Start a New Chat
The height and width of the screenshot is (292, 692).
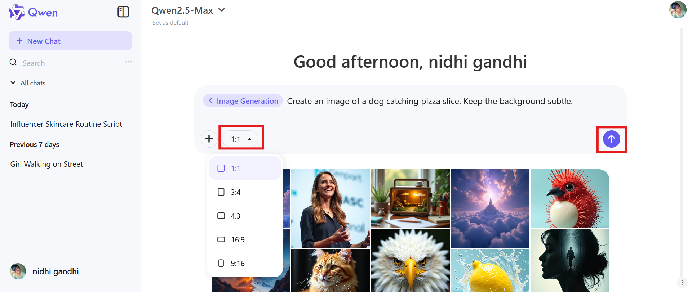(70, 41)
